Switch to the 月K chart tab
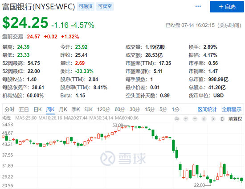 [x=63, y=109]
